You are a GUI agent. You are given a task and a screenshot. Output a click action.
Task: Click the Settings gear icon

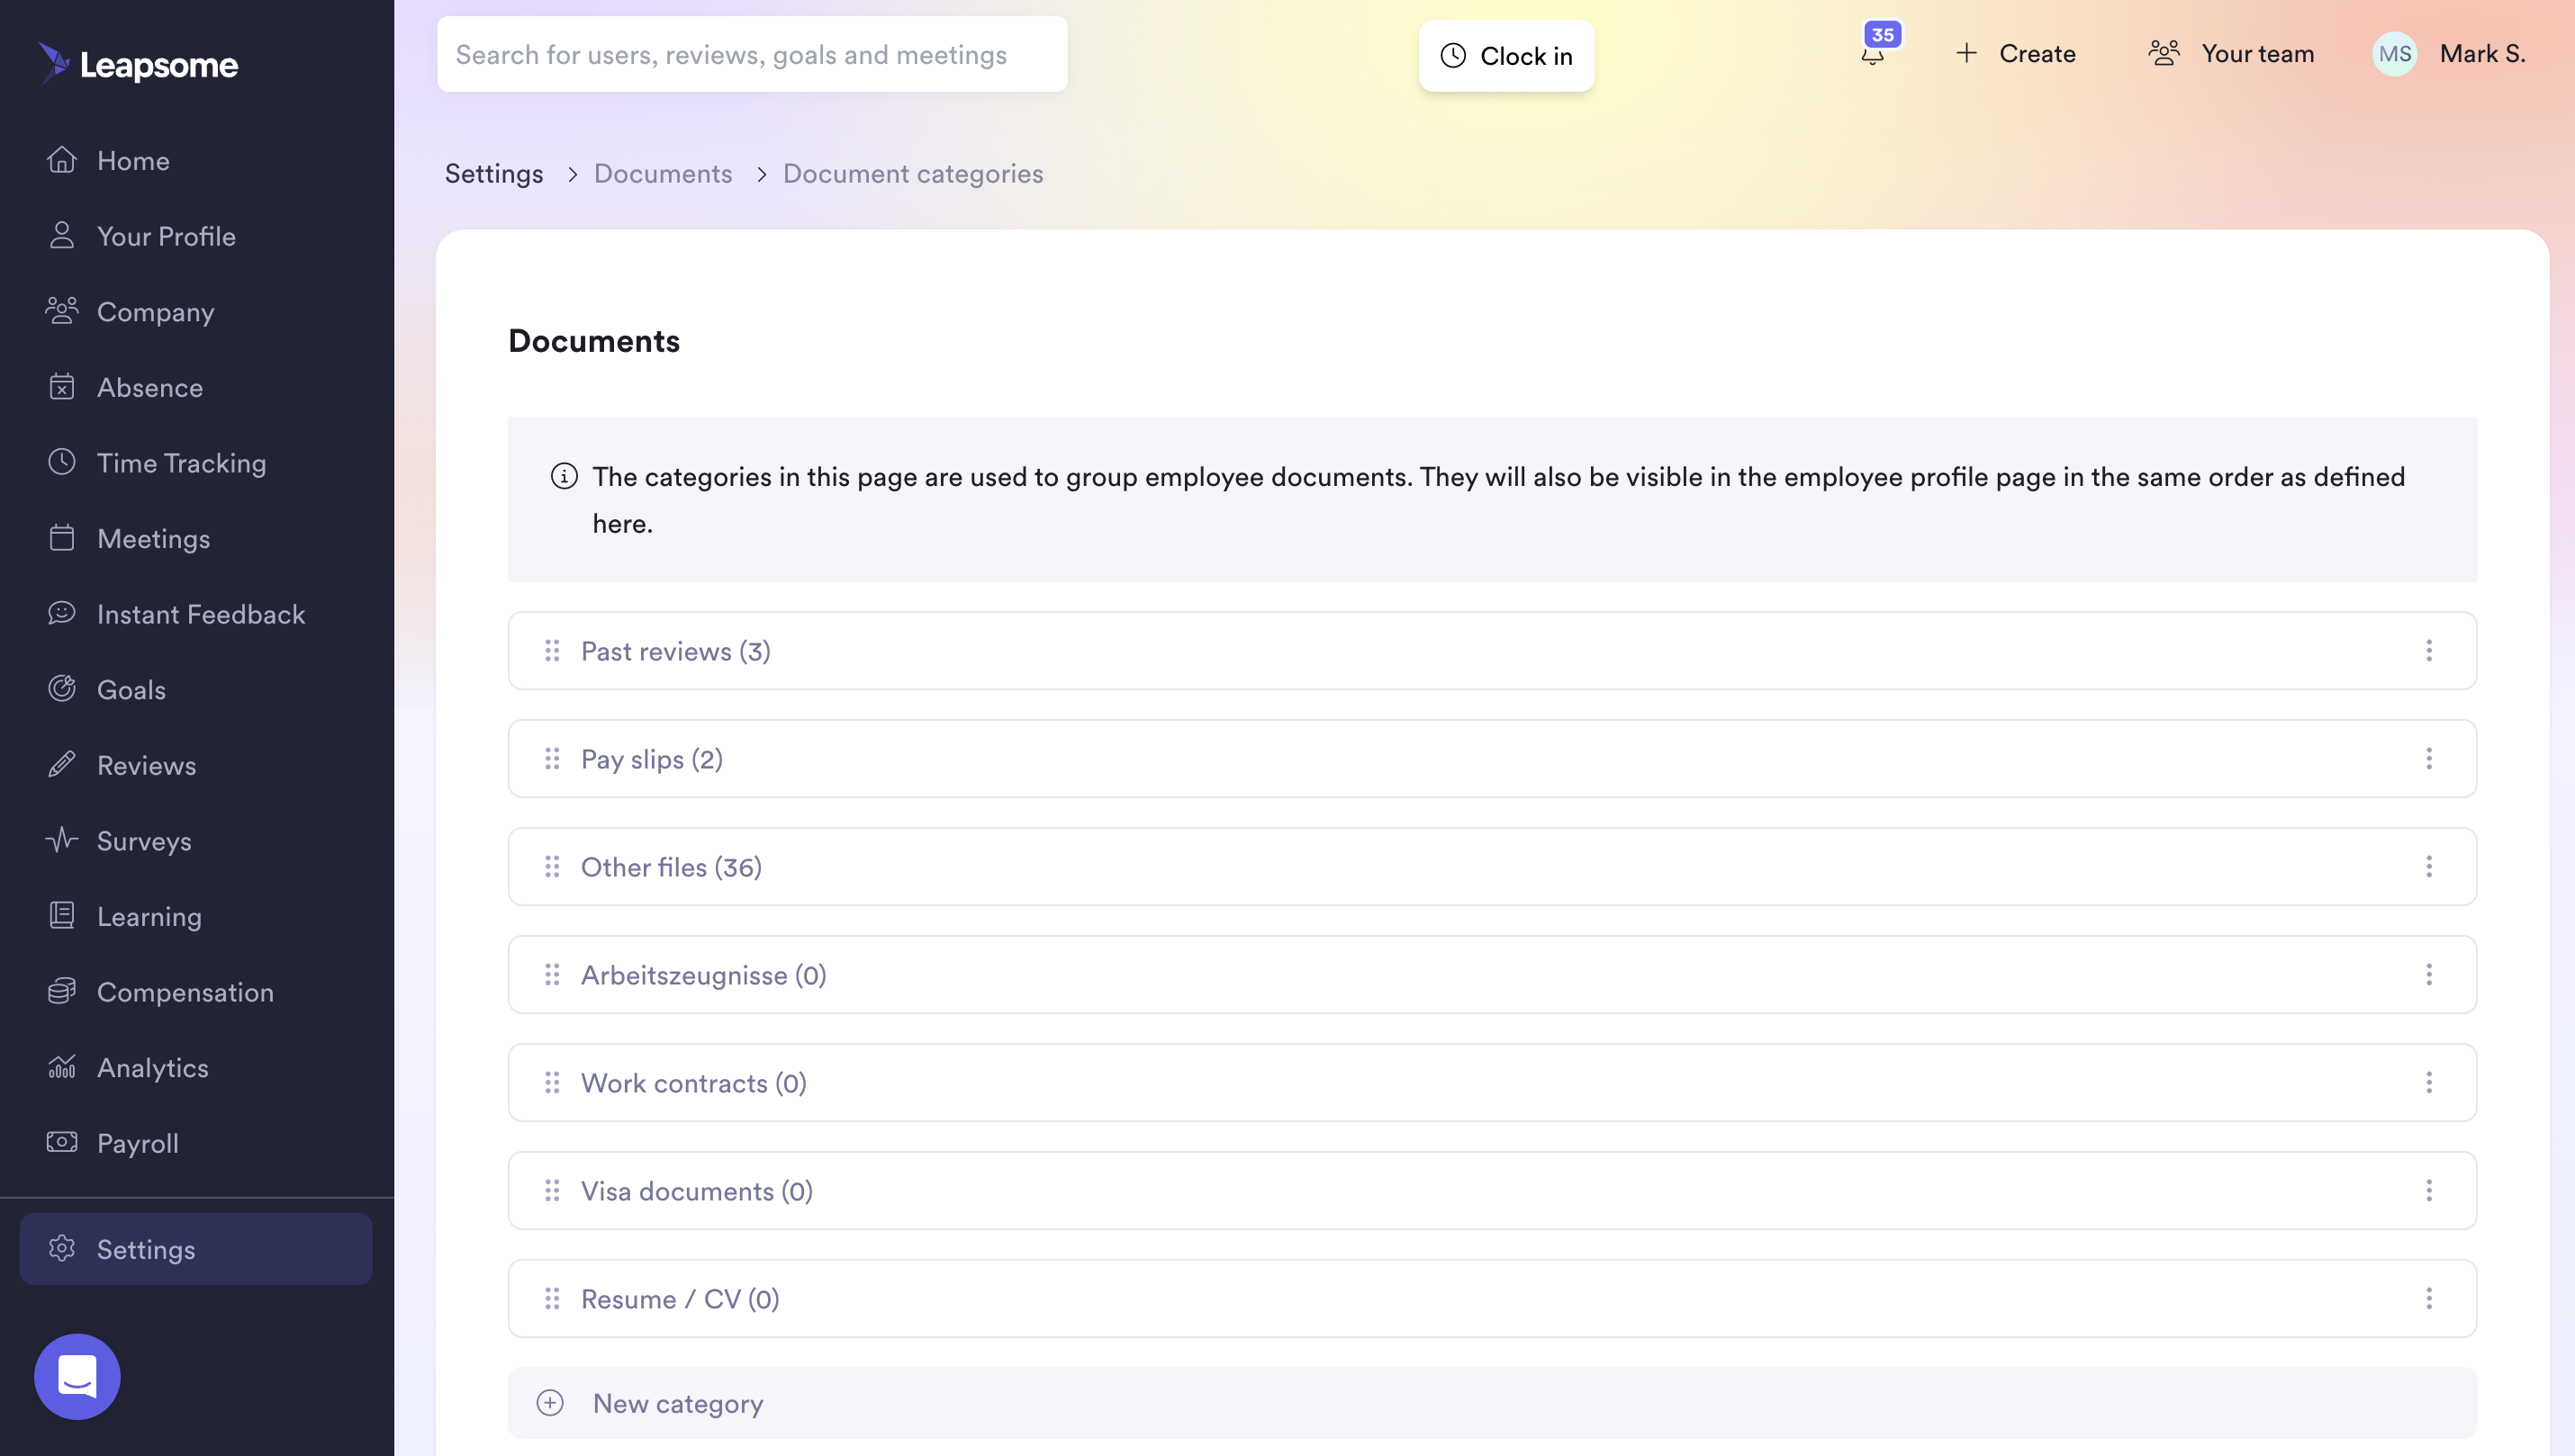click(x=62, y=1249)
